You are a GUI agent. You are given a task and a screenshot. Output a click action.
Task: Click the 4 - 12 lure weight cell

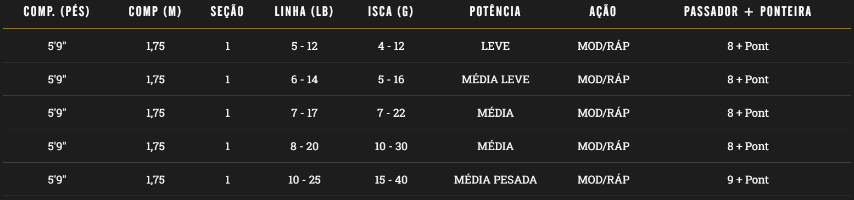coord(391,46)
